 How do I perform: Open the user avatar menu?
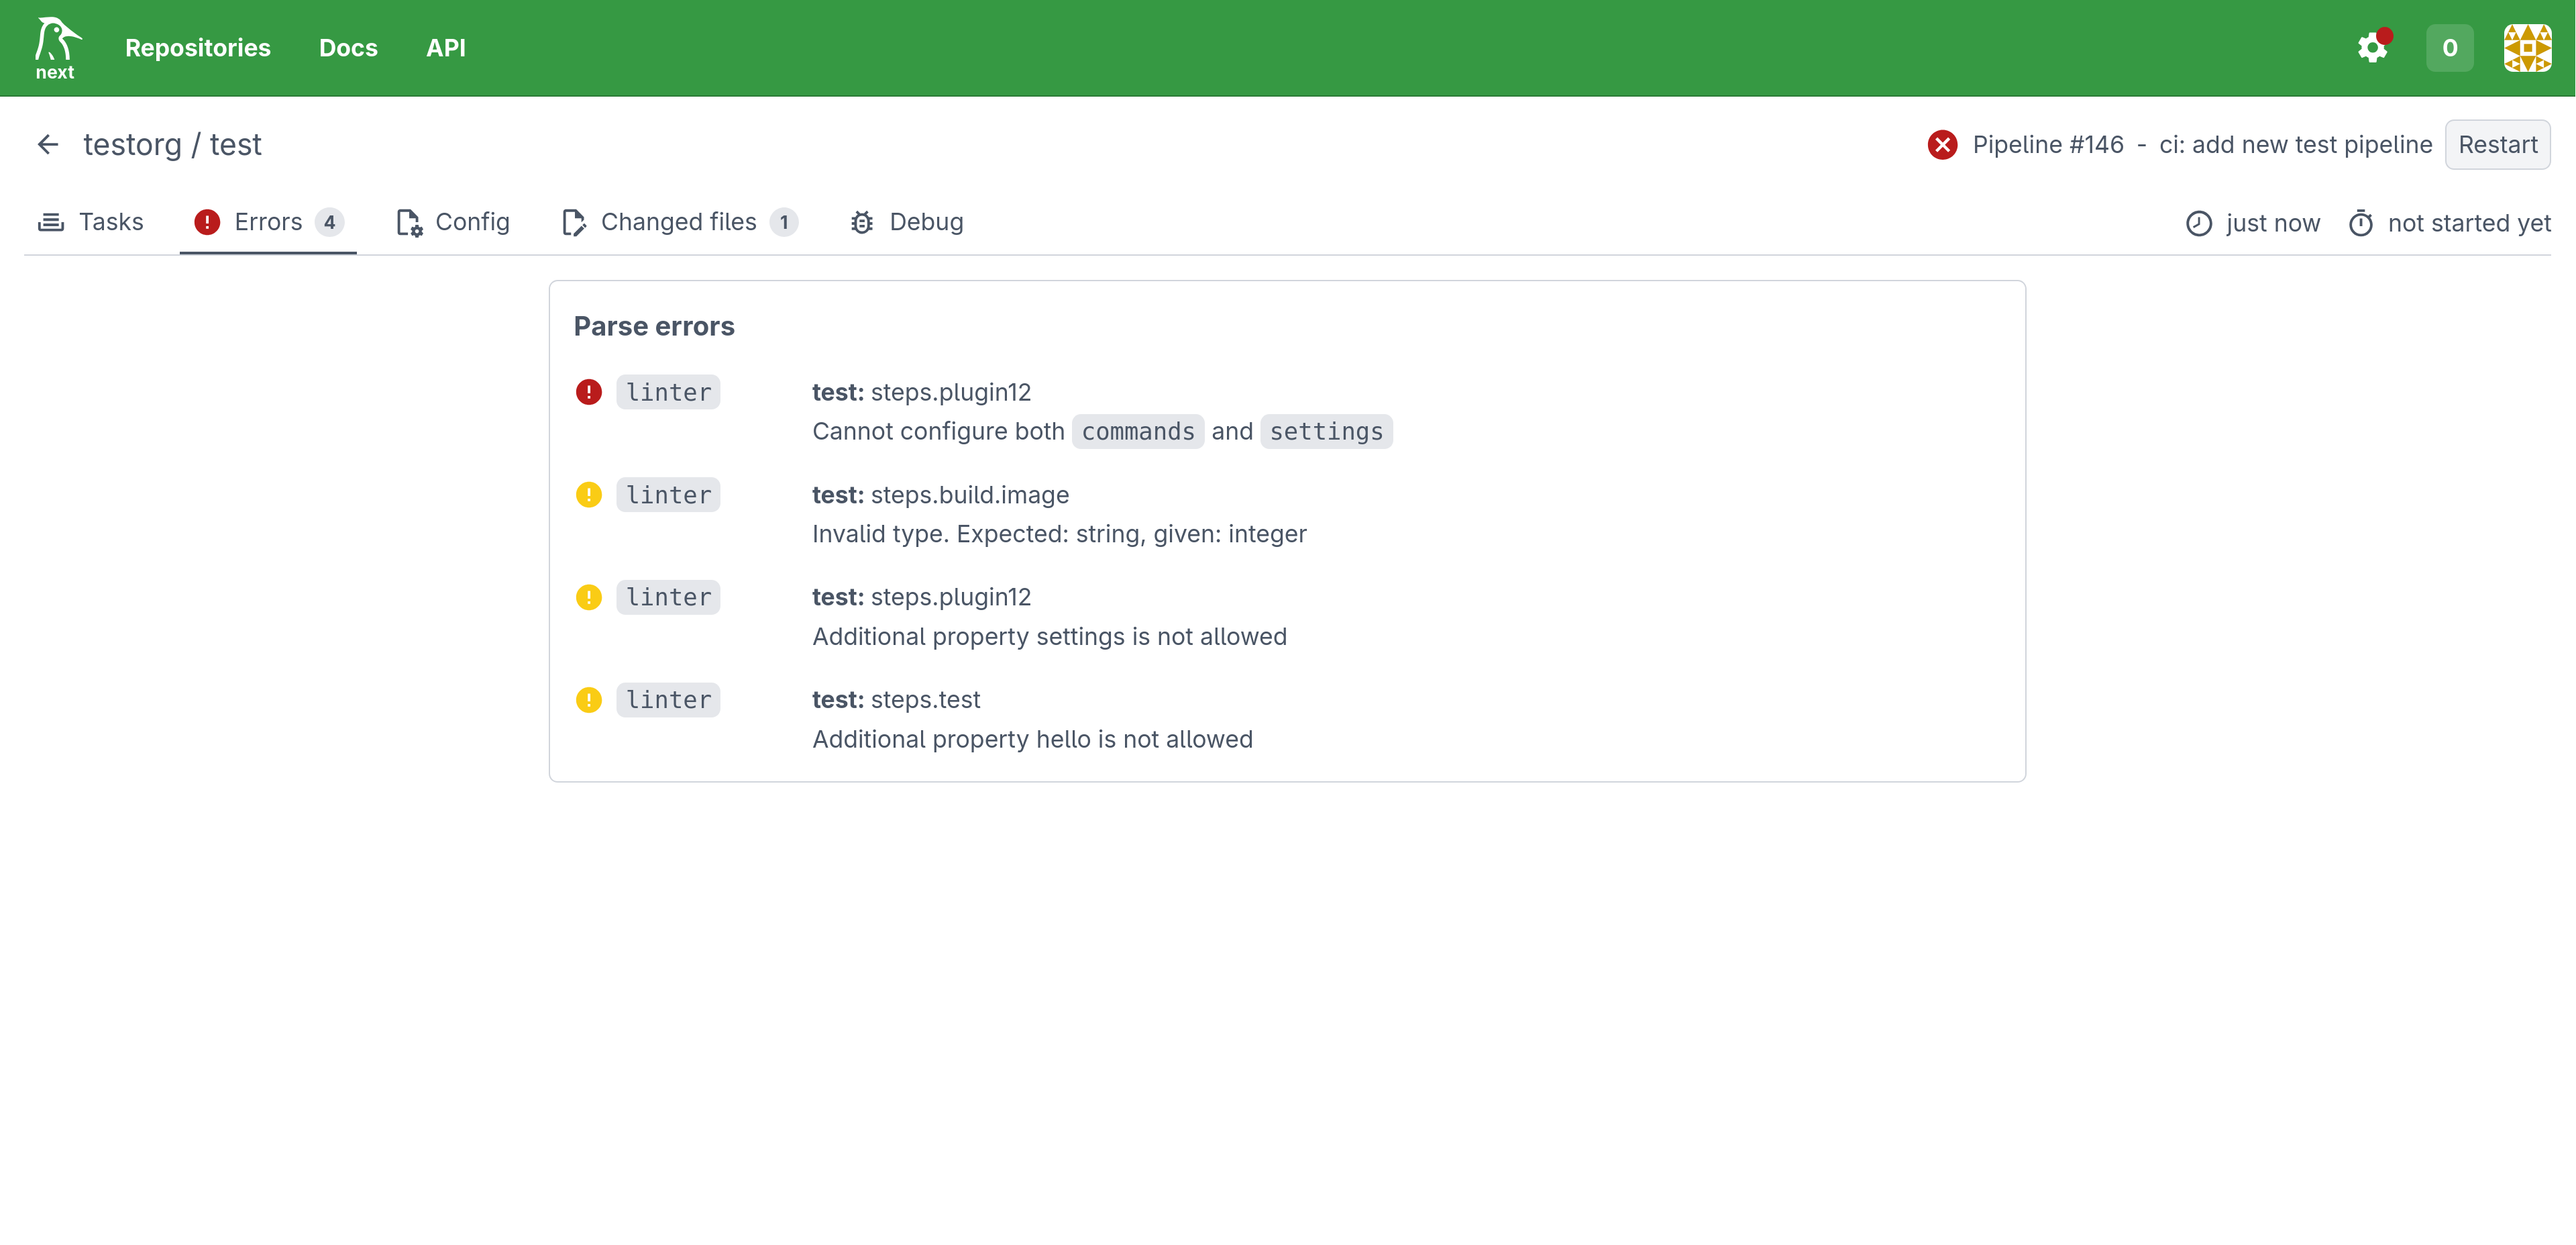2527,47
